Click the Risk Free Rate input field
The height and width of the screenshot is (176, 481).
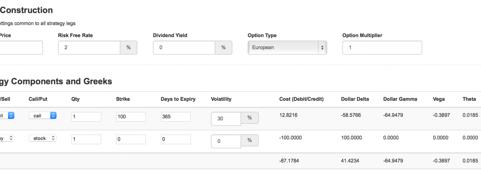[89, 48]
